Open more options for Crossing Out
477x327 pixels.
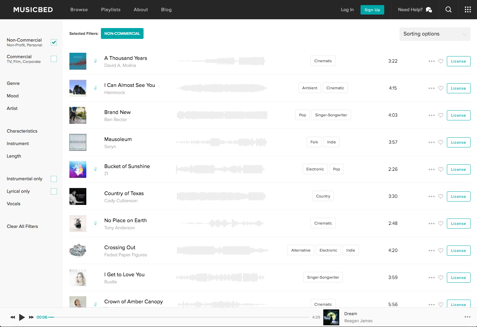tap(431, 251)
